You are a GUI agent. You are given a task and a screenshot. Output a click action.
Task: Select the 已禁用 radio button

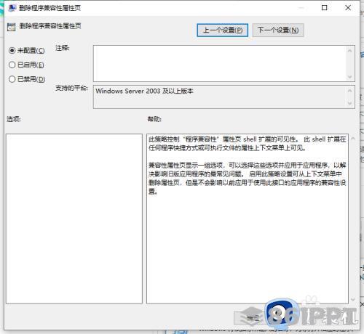pyautogui.click(x=12, y=79)
